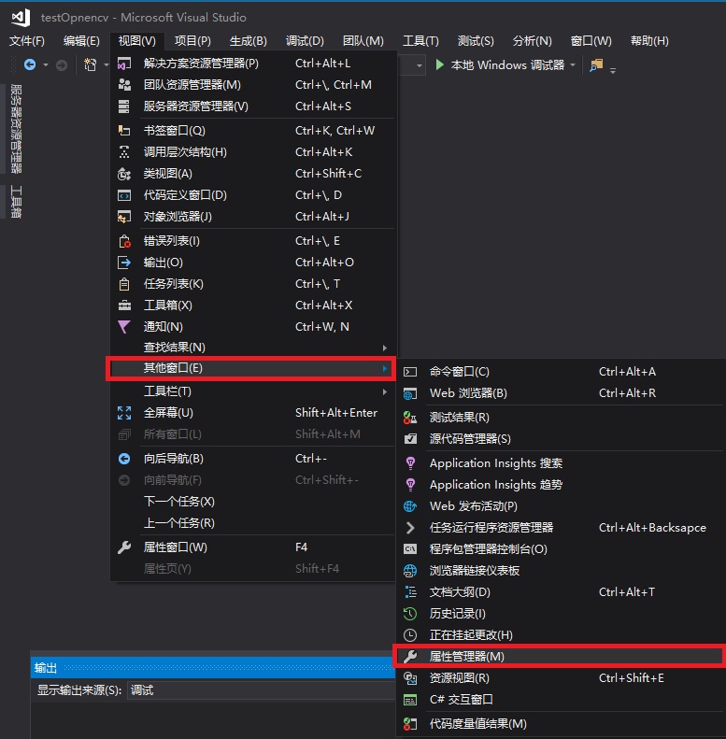Choose 上一个任务(R) from View menu
Screen dimensions: 726x739
click(x=252, y=523)
